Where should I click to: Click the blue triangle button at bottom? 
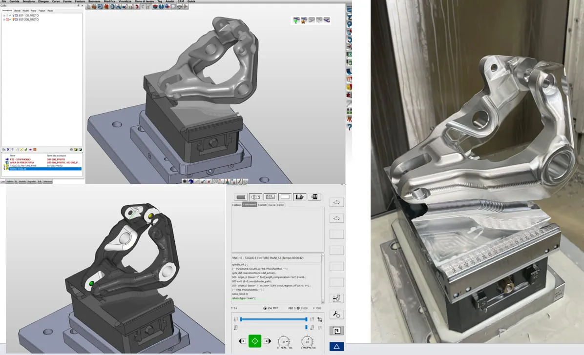pyautogui.click(x=336, y=346)
